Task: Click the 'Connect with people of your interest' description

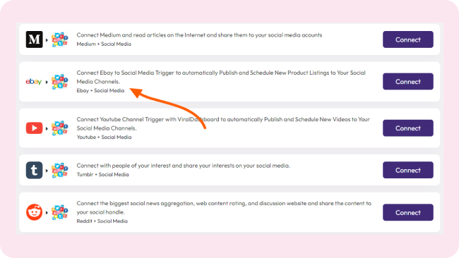Action: 184,166
